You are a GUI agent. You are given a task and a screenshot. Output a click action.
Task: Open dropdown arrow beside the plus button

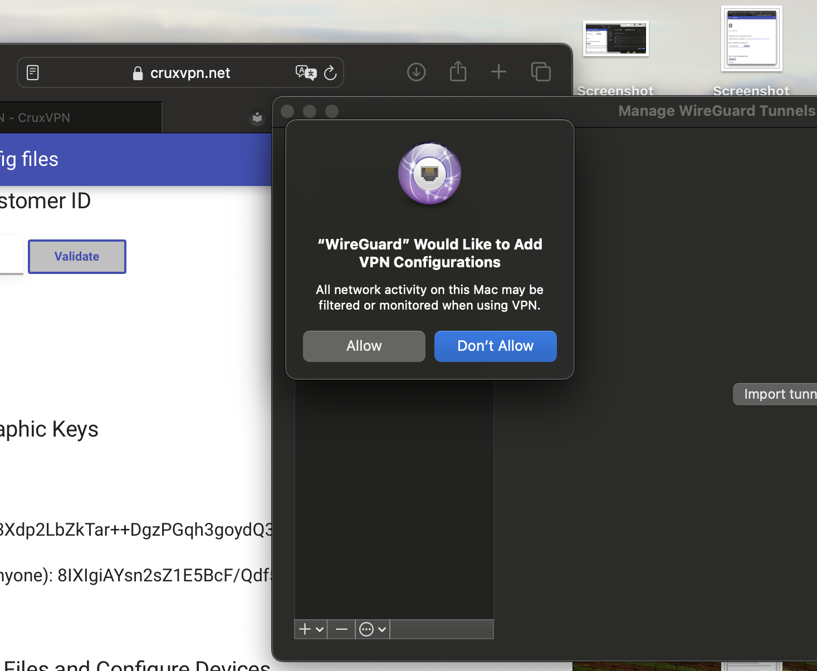[x=320, y=629]
